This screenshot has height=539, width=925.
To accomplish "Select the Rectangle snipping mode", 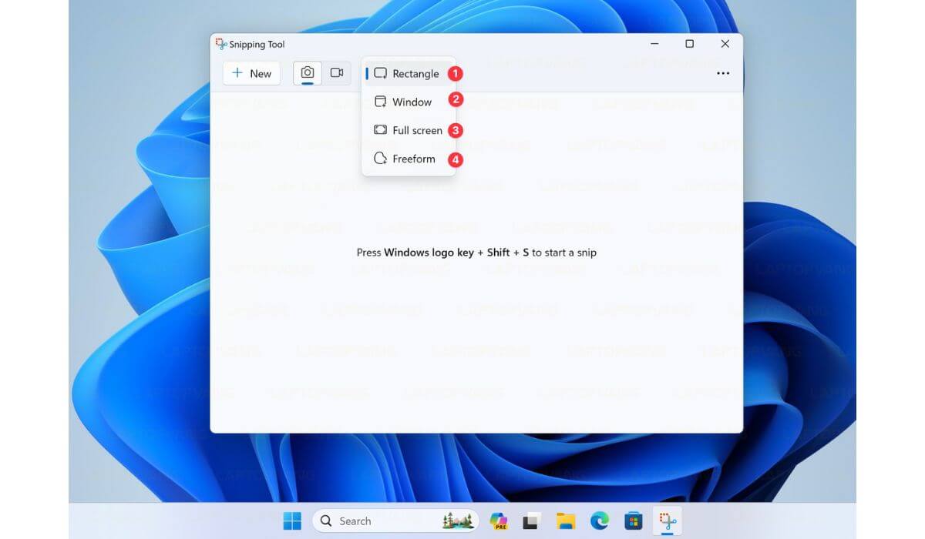I will [x=409, y=74].
